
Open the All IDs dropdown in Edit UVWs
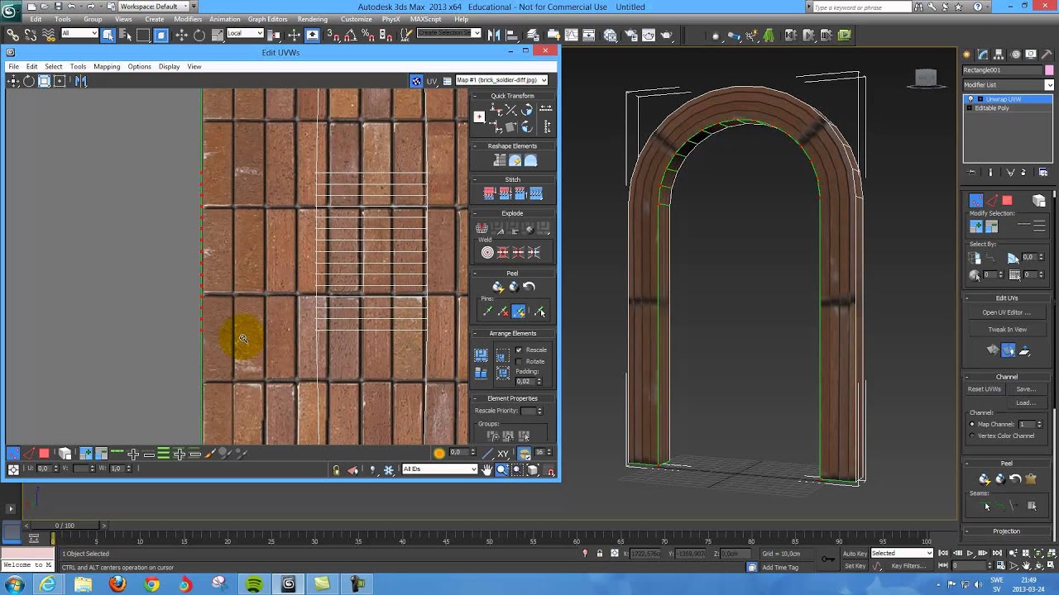pyautogui.click(x=440, y=469)
